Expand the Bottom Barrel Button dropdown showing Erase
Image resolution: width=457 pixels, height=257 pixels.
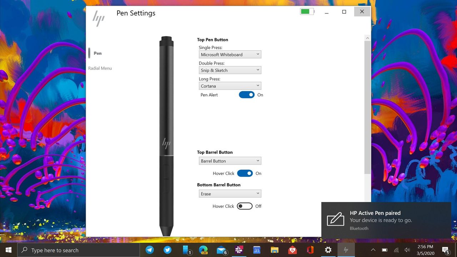[x=230, y=194]
